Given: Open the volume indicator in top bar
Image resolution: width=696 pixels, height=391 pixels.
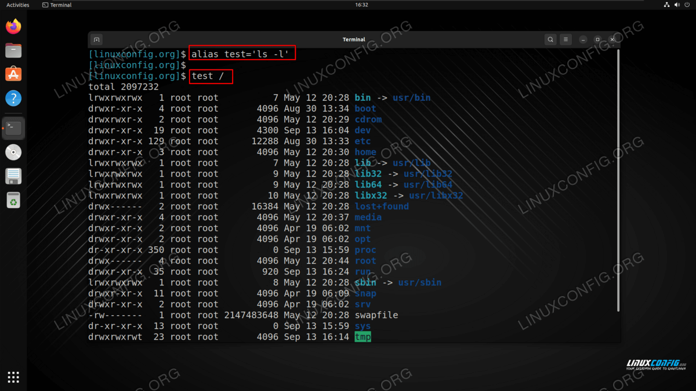Looking at the screenshot, I should [677, 5].
